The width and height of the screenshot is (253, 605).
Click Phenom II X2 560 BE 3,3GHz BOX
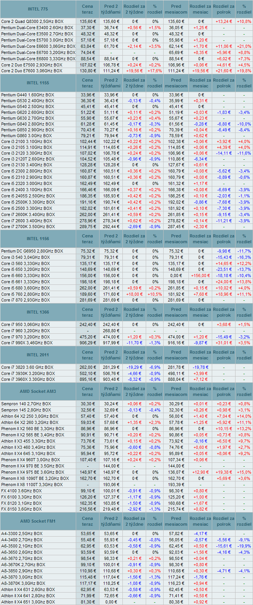[x=33, y=429]
